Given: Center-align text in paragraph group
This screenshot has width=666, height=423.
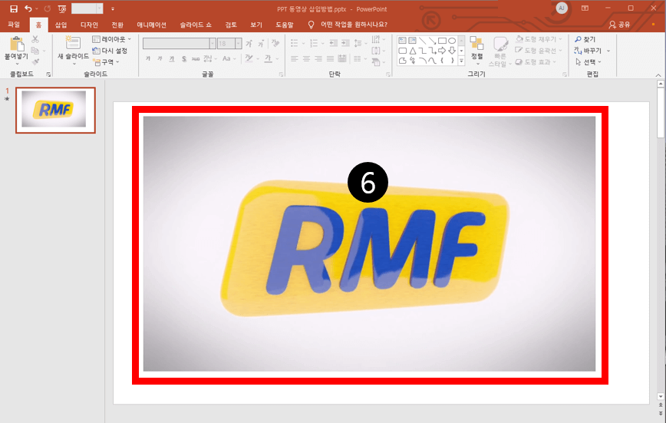Looking at the screenshot, I should pyautogui.click(x=306, y=59).
